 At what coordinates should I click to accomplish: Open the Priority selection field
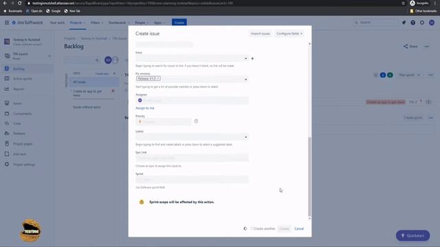point(164,122)
